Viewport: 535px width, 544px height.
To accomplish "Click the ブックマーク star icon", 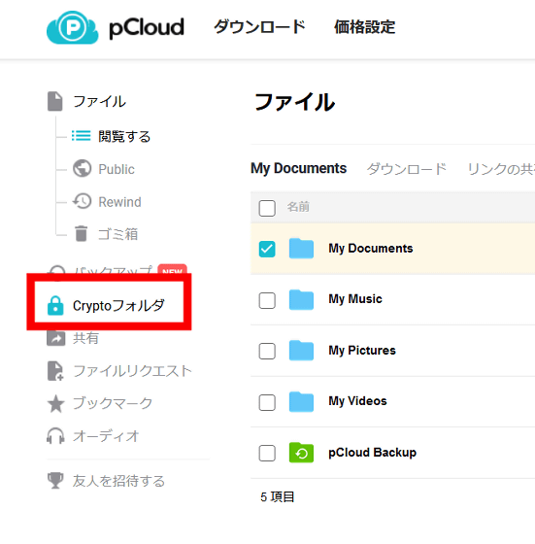I will pyautogui.click(x=55, y=403).
